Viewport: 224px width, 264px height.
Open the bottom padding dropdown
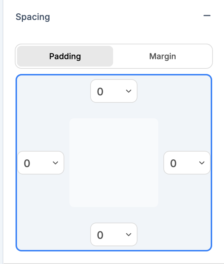114,234
